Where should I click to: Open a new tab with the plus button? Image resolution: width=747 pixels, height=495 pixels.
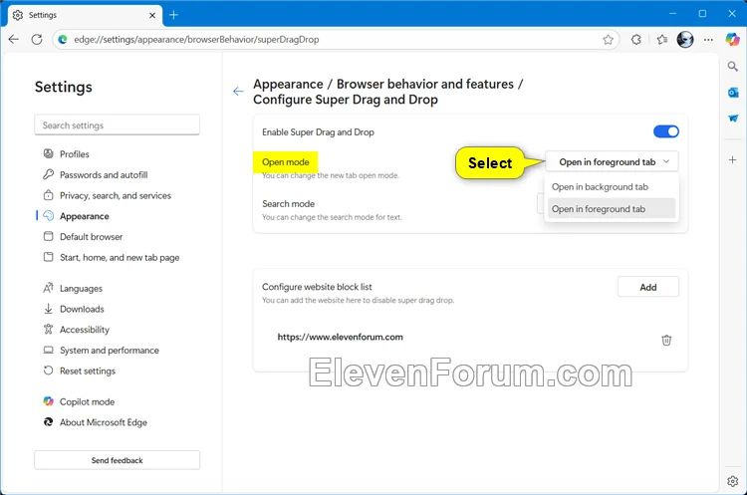[x=174, y=15]
